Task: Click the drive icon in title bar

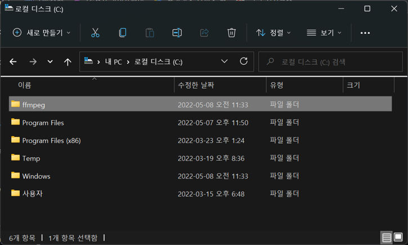Action: (x=9, y=8)
